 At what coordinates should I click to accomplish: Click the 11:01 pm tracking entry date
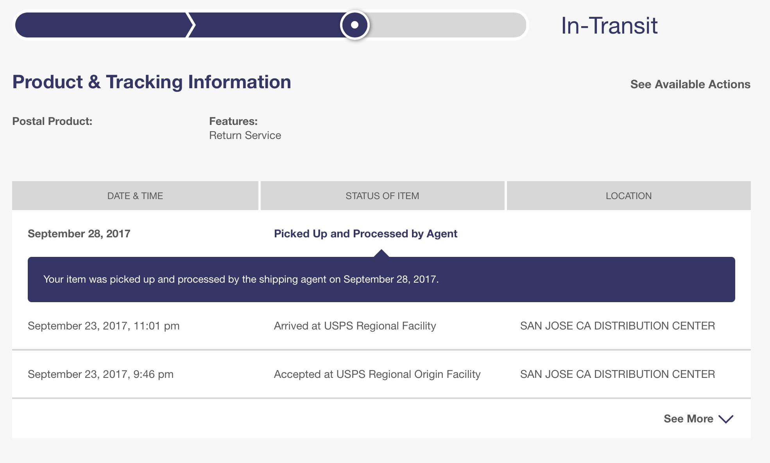point(104,326)
